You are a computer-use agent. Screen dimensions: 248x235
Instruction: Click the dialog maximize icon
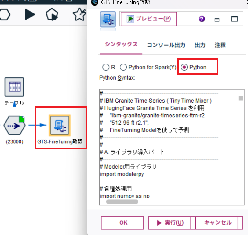click(x=234, y=19)
